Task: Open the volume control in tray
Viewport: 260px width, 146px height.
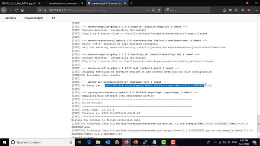Action: (224, 142)
